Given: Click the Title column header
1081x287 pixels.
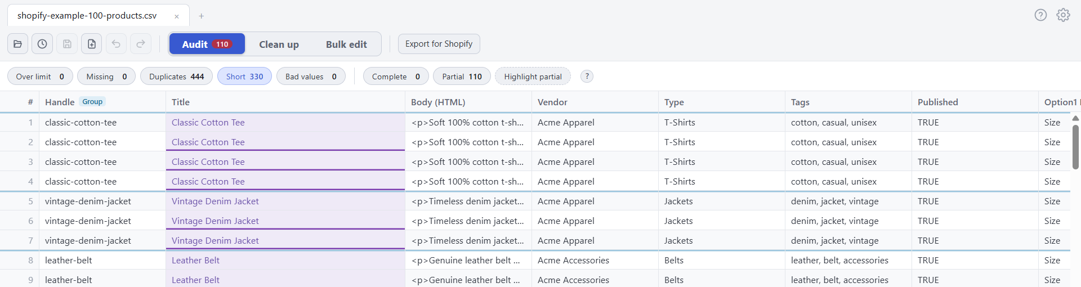Looking at the screenshot, I should point(285,102).
